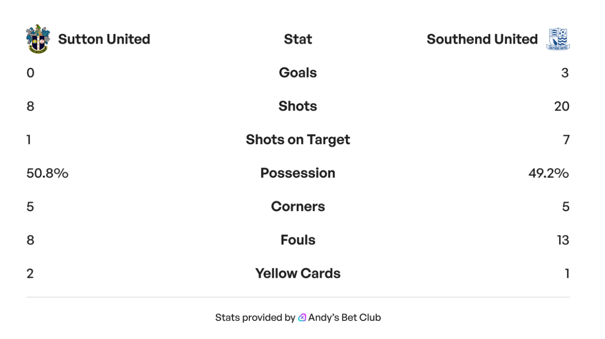Click Southend's 49.2% possession value
This screenshot has width=605, height=339.
pos(548,173)
